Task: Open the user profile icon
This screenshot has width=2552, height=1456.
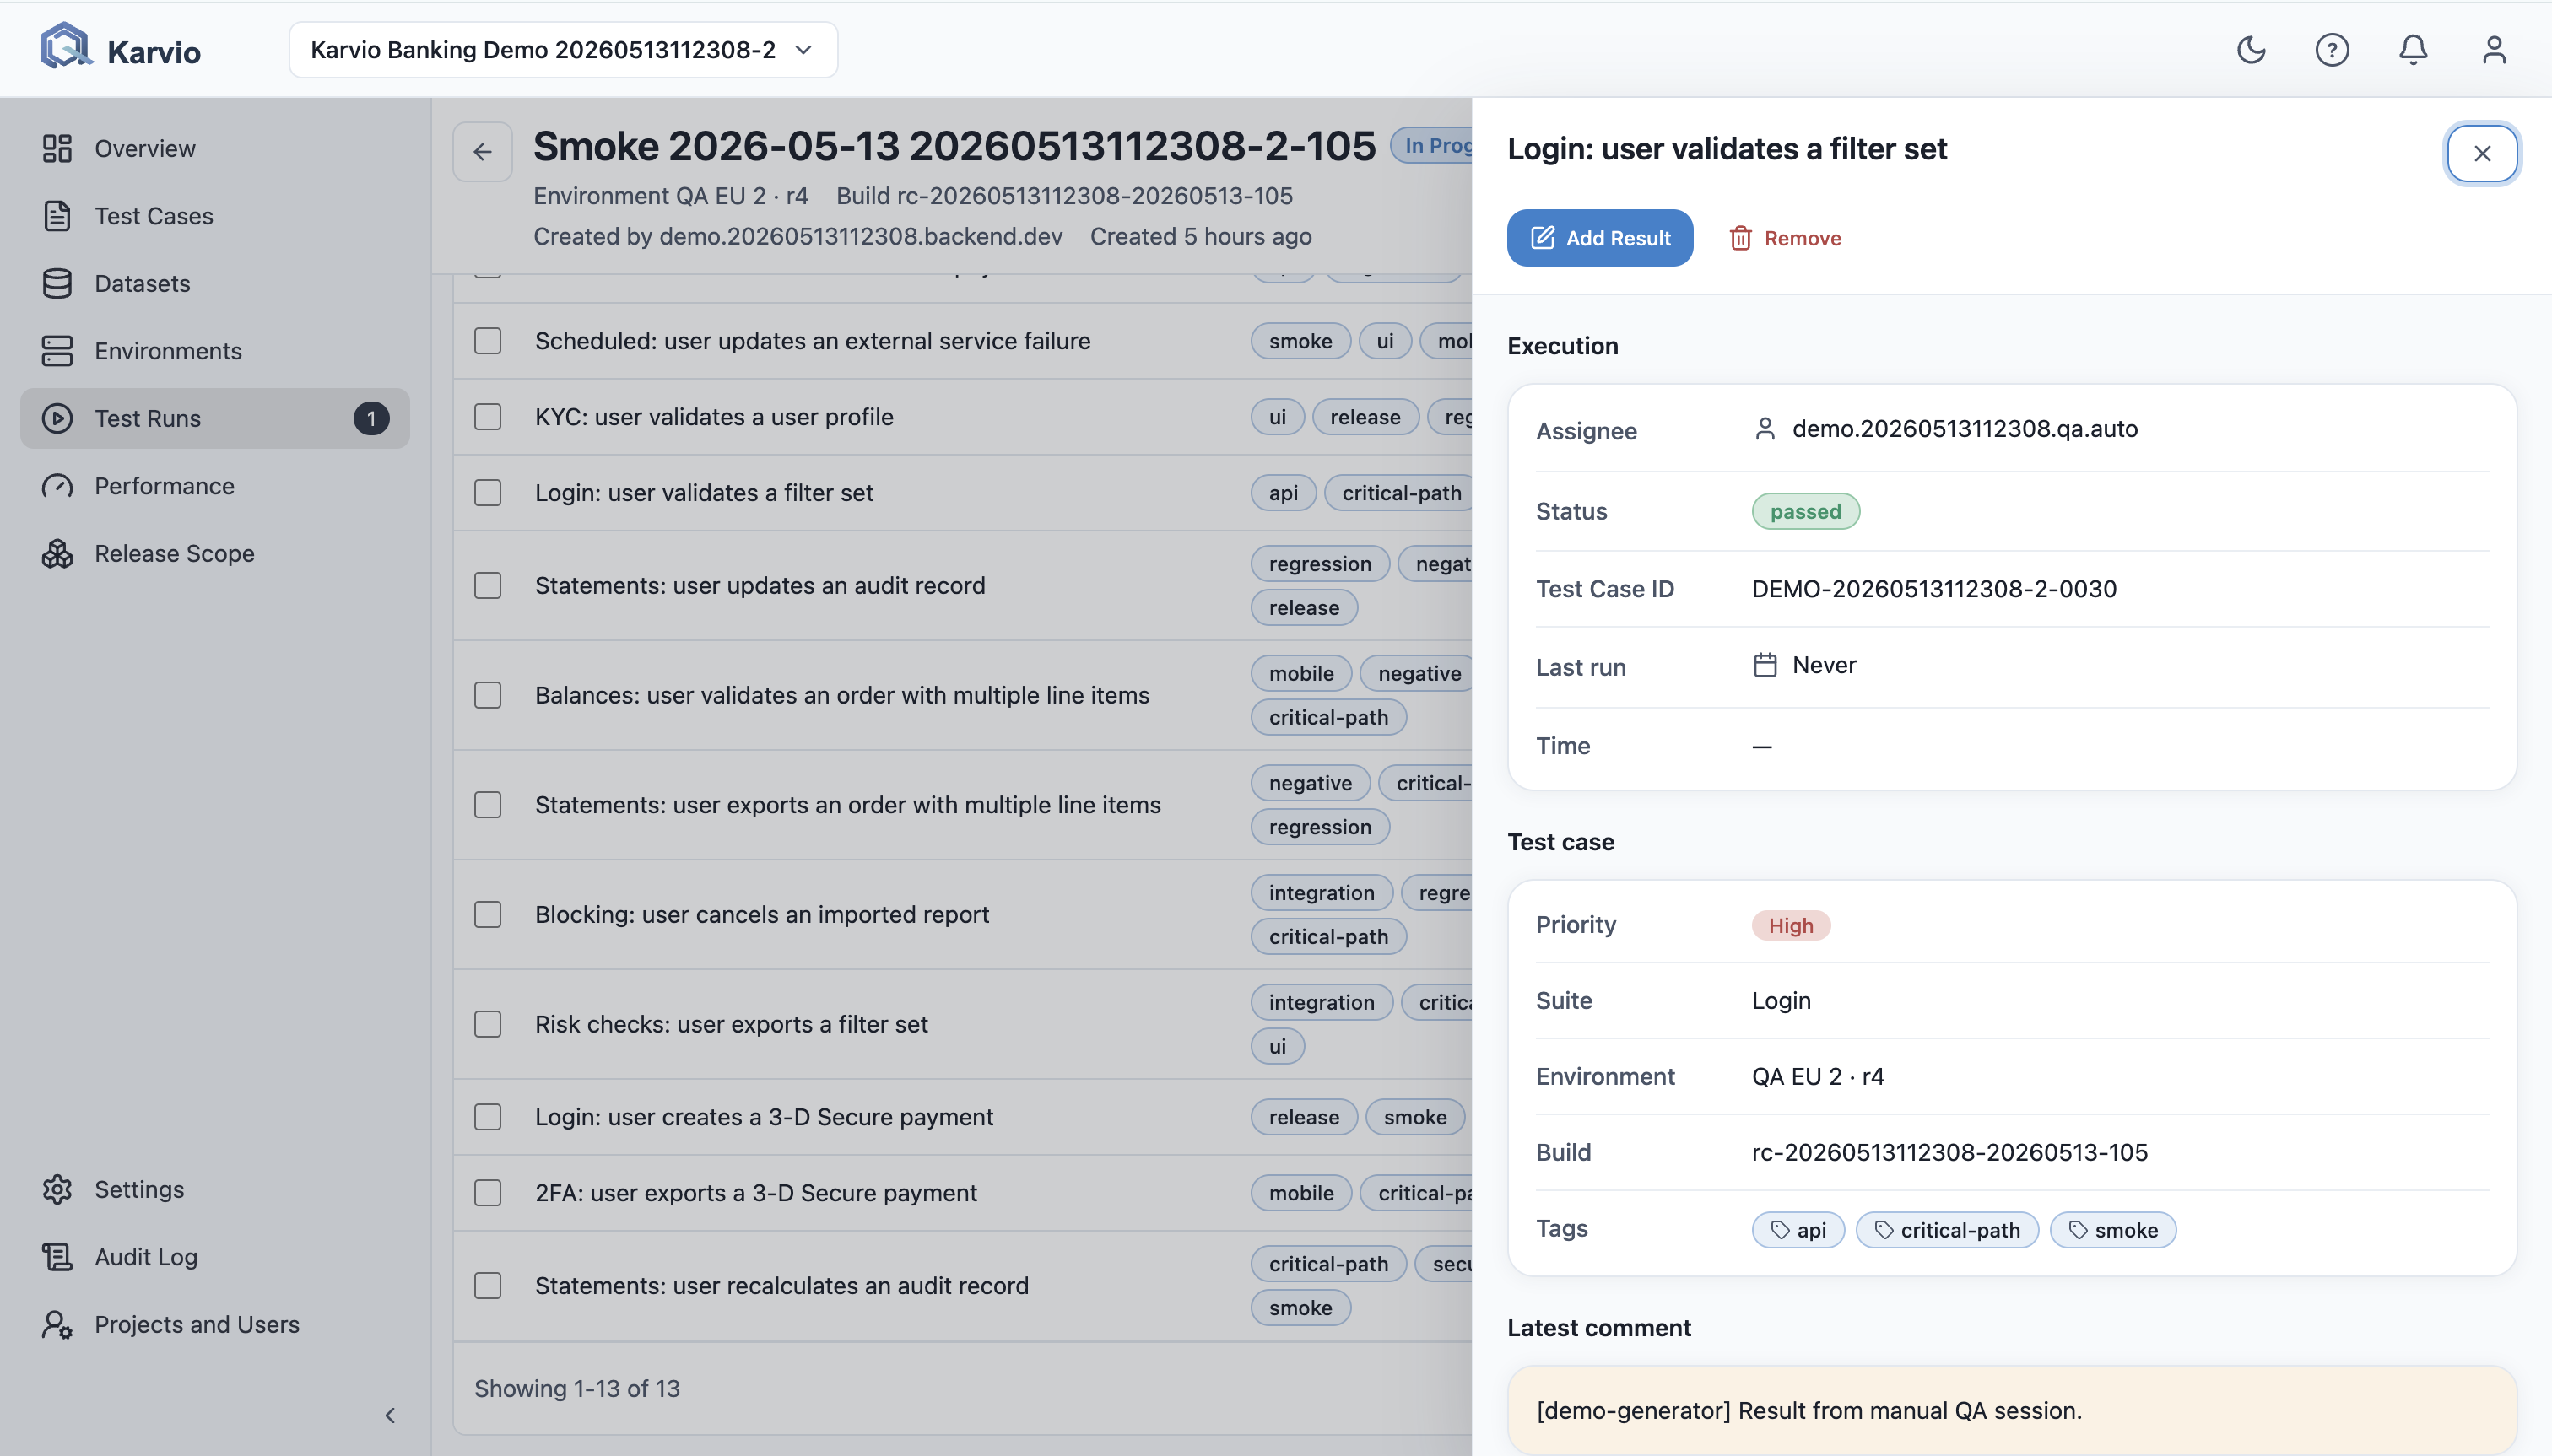Action: click(2494, 50)
